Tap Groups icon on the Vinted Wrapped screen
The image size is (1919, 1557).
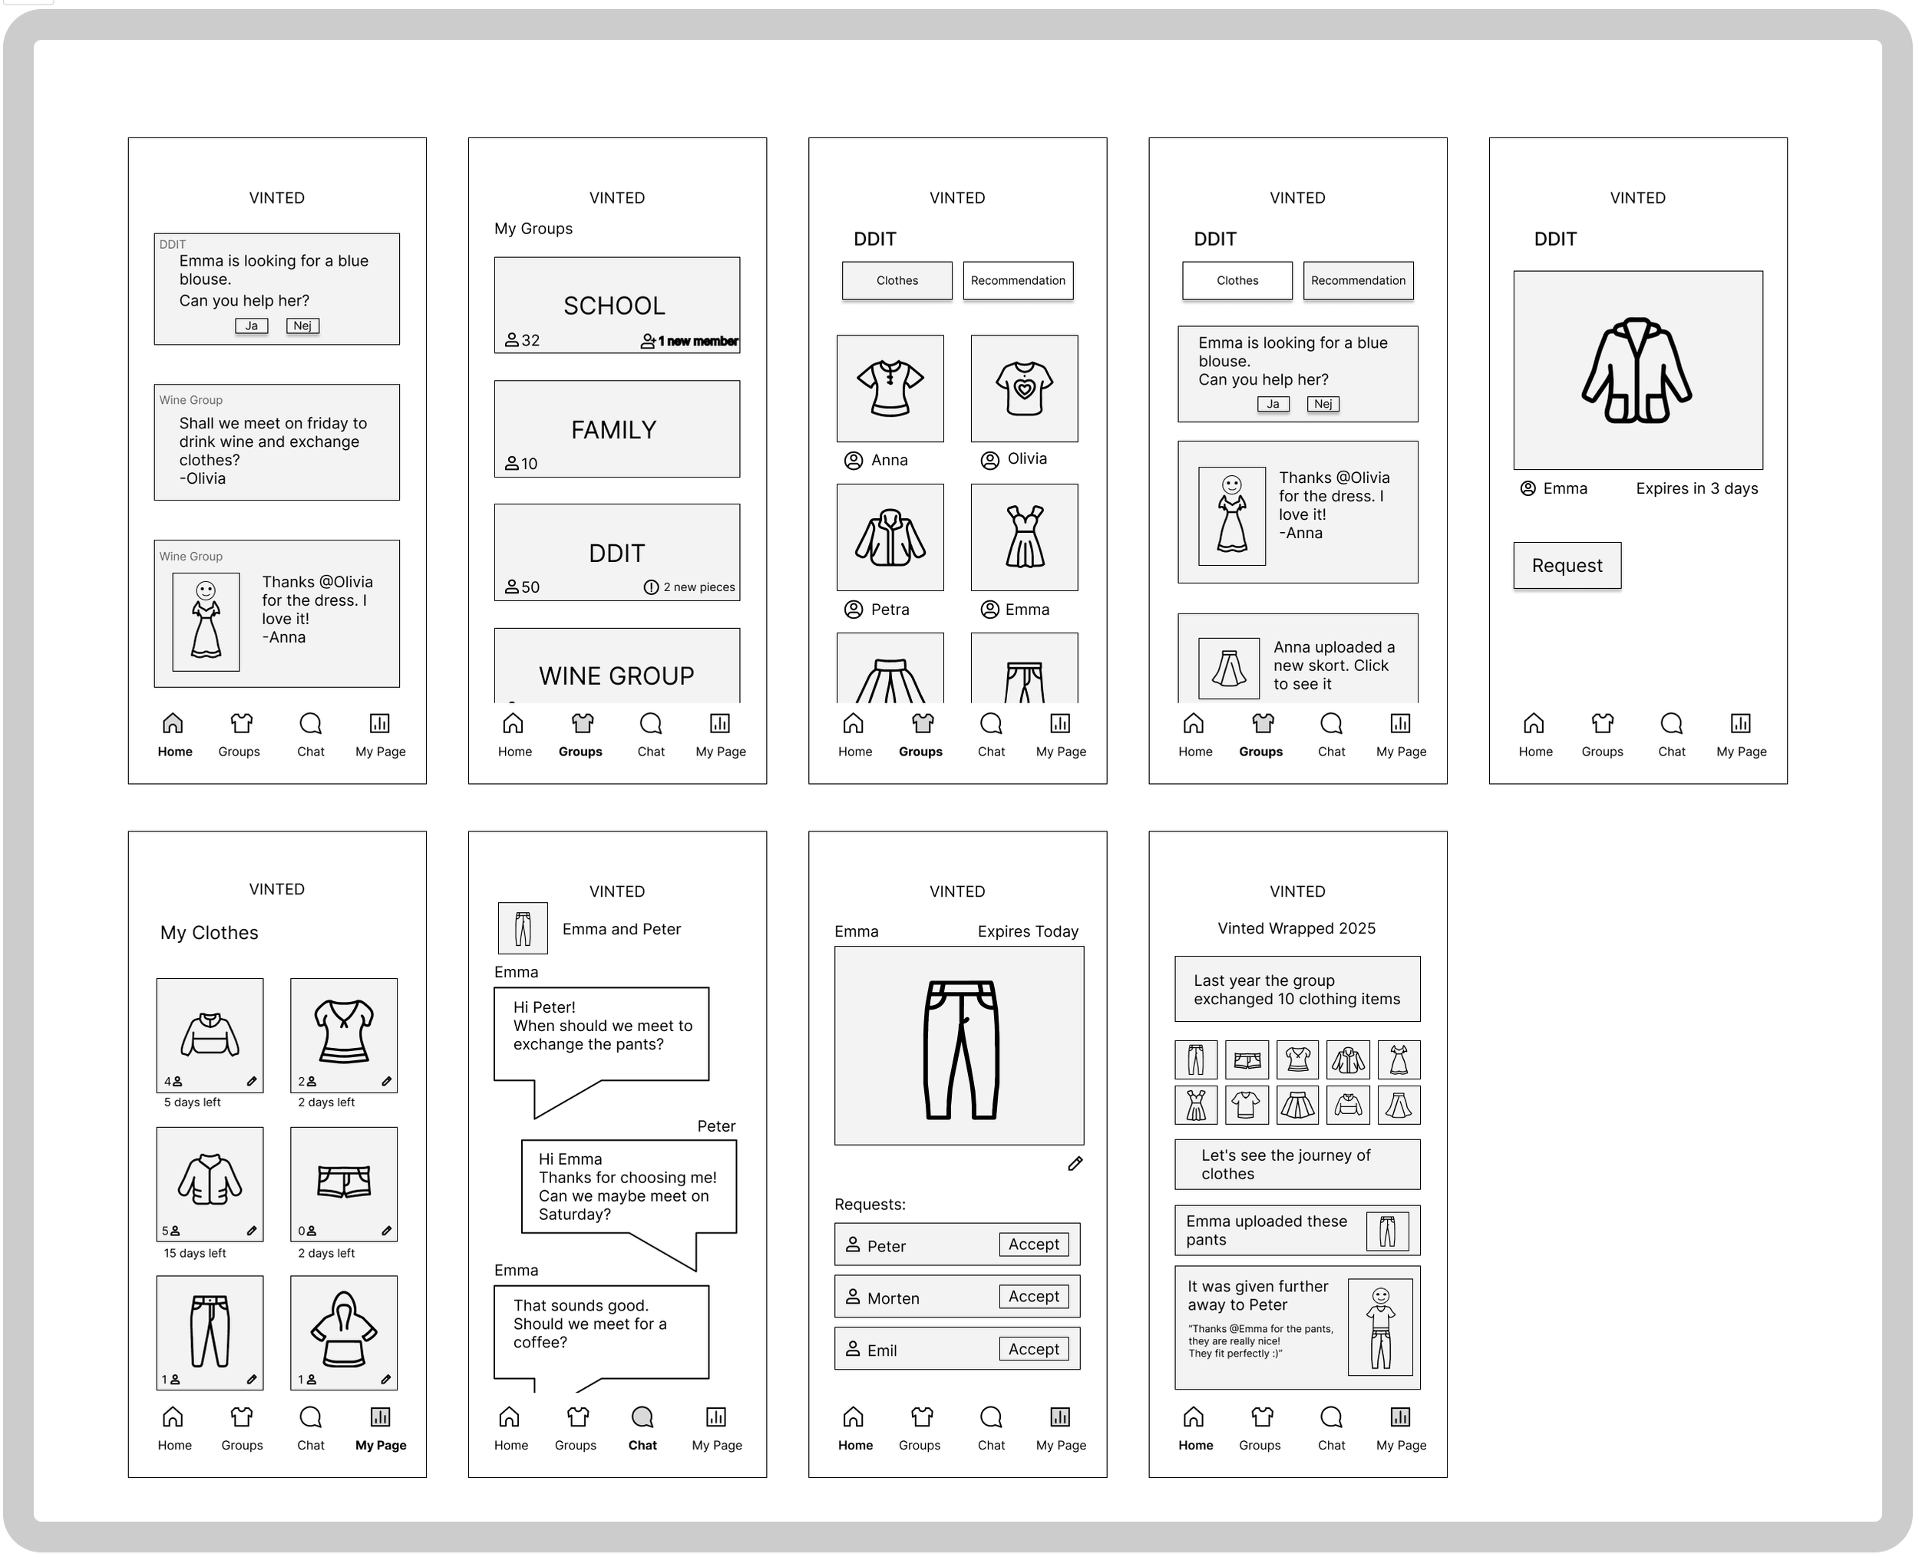(1262, 1417)
